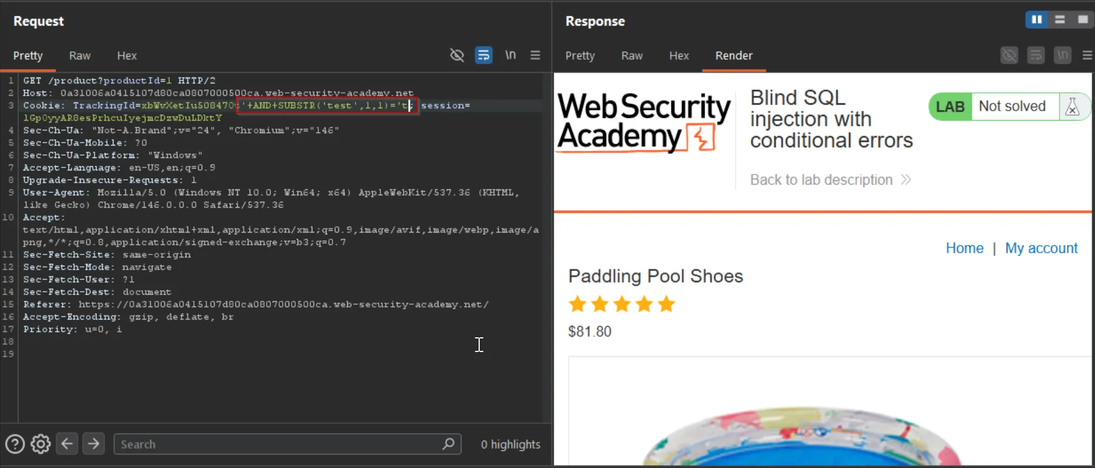This screenshot has width=1095, height=468.
Task: Open the Response panel hamburger menu
Action: 1087,56
